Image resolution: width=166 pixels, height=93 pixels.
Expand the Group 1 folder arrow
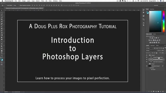(x=149, y=64)
